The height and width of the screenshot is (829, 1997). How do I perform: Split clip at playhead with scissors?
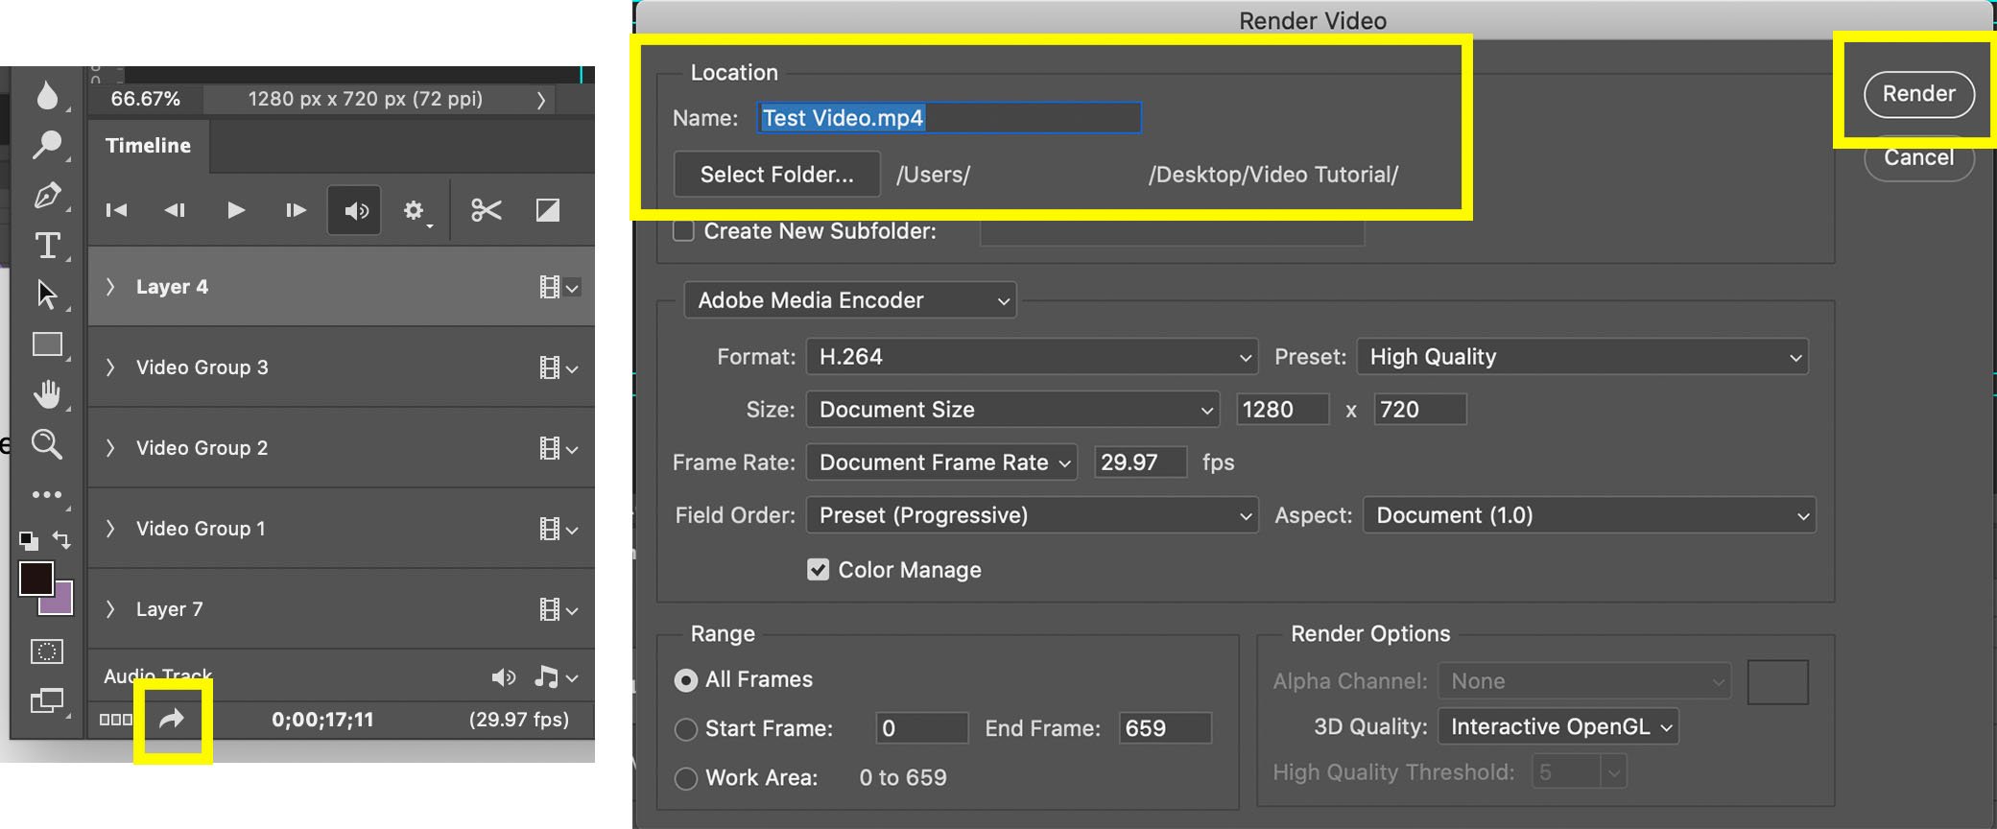[487, 210]
